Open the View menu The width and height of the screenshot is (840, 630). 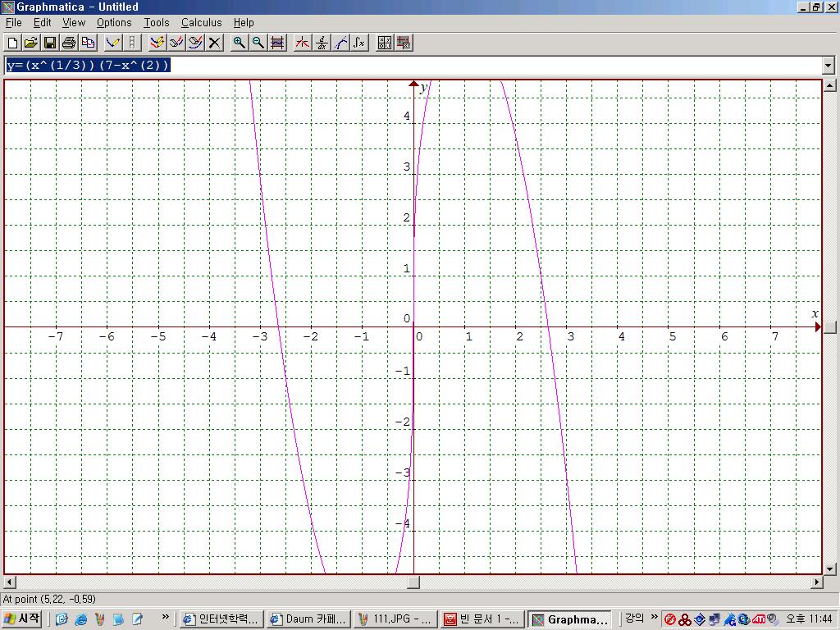click(73, 22)
